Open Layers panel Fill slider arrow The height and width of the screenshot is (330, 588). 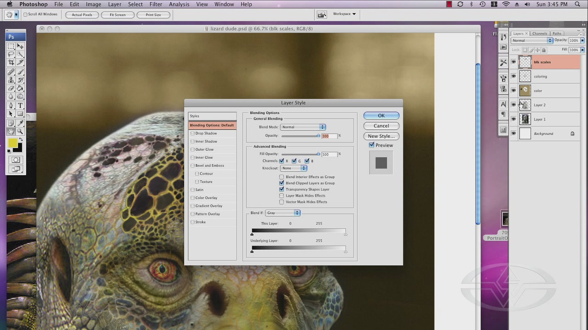coord(582,49)
